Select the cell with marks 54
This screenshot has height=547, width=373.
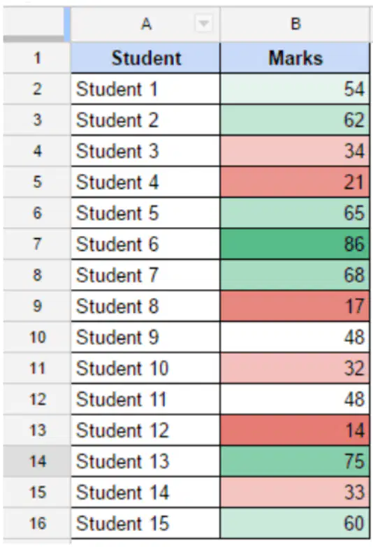coord(295,89)
